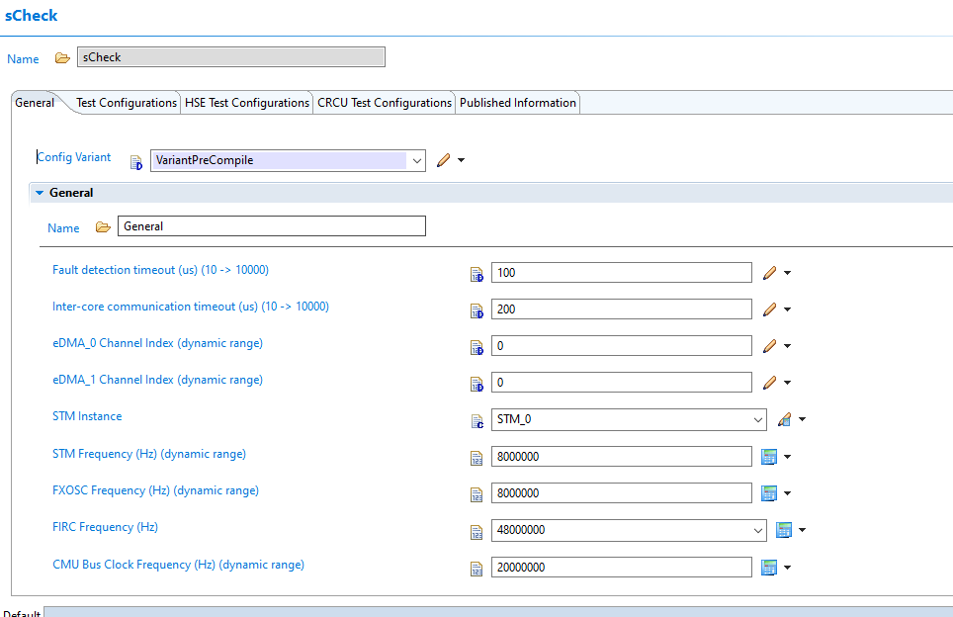Open the FIRC Frequency 48000000 dropdown
Screen dimensions: 953x617
coord(758,530)
